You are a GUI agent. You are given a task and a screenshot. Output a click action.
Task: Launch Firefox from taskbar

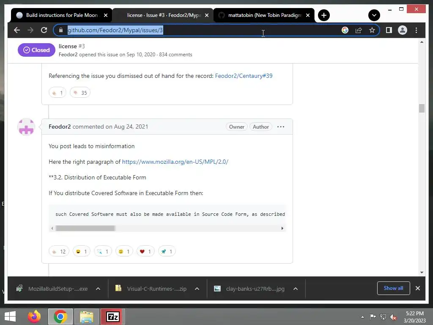pos(34,317)
